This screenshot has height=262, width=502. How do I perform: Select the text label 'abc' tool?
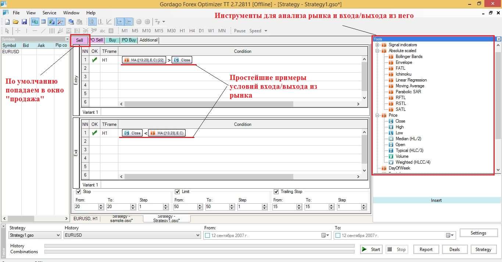point(103,31)
